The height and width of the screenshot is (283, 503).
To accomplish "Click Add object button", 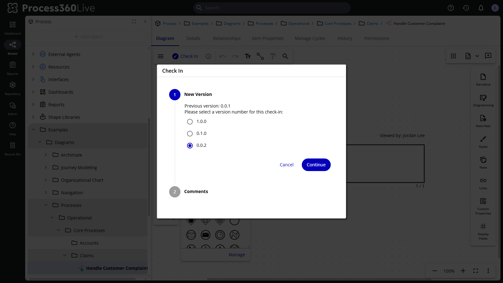I will [88, 36].
